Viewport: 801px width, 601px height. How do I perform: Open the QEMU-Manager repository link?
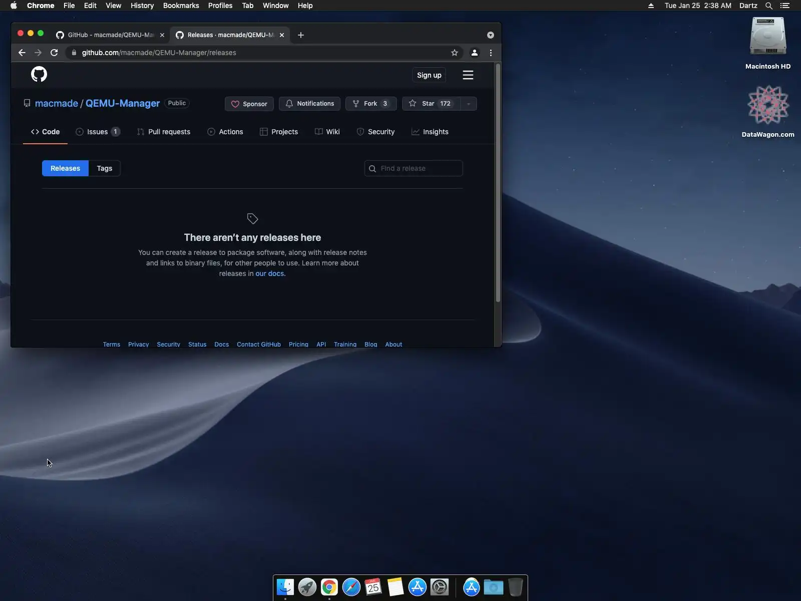click(123, 103)
